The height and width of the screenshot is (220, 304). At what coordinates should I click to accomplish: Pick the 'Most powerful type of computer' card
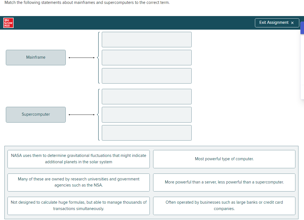tap(224, 159)
